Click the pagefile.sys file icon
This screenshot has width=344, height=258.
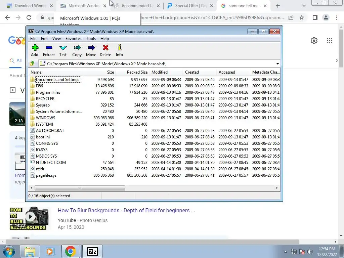[x=33, y=175]
